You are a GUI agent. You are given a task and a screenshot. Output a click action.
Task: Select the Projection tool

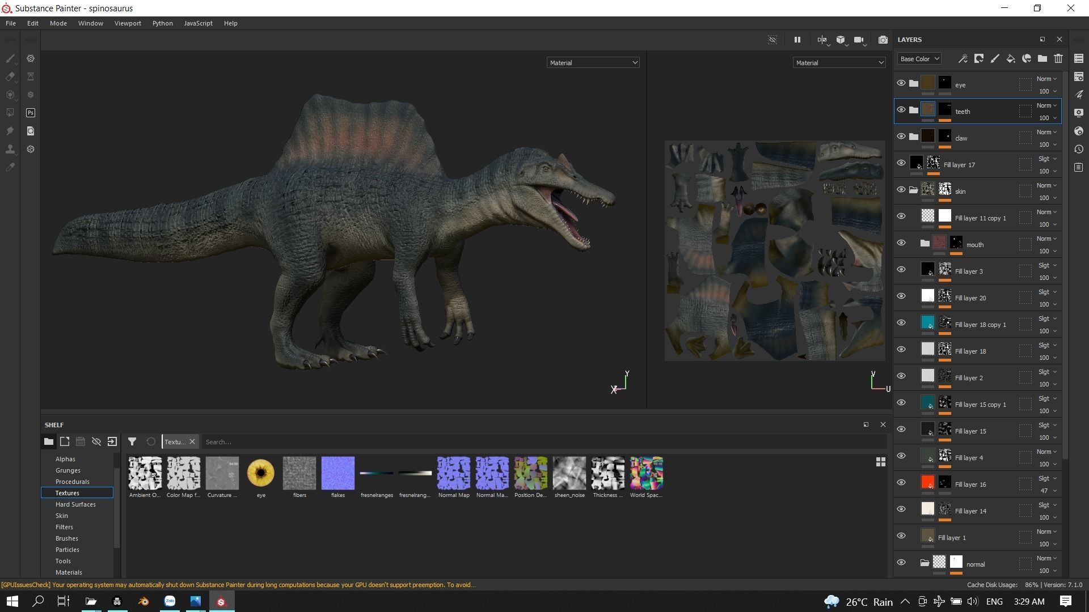point(10,95)
